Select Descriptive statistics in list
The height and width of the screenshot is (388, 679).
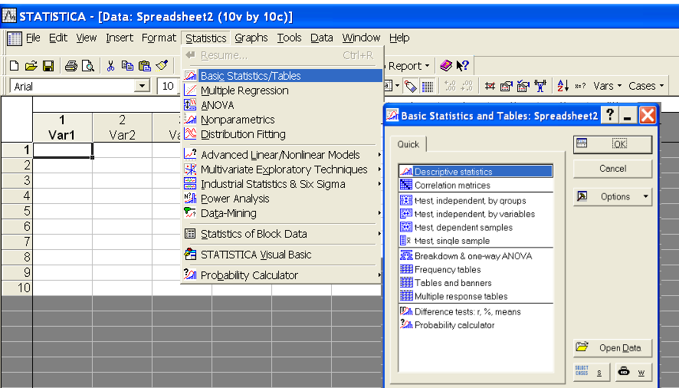tap(475, 172)
